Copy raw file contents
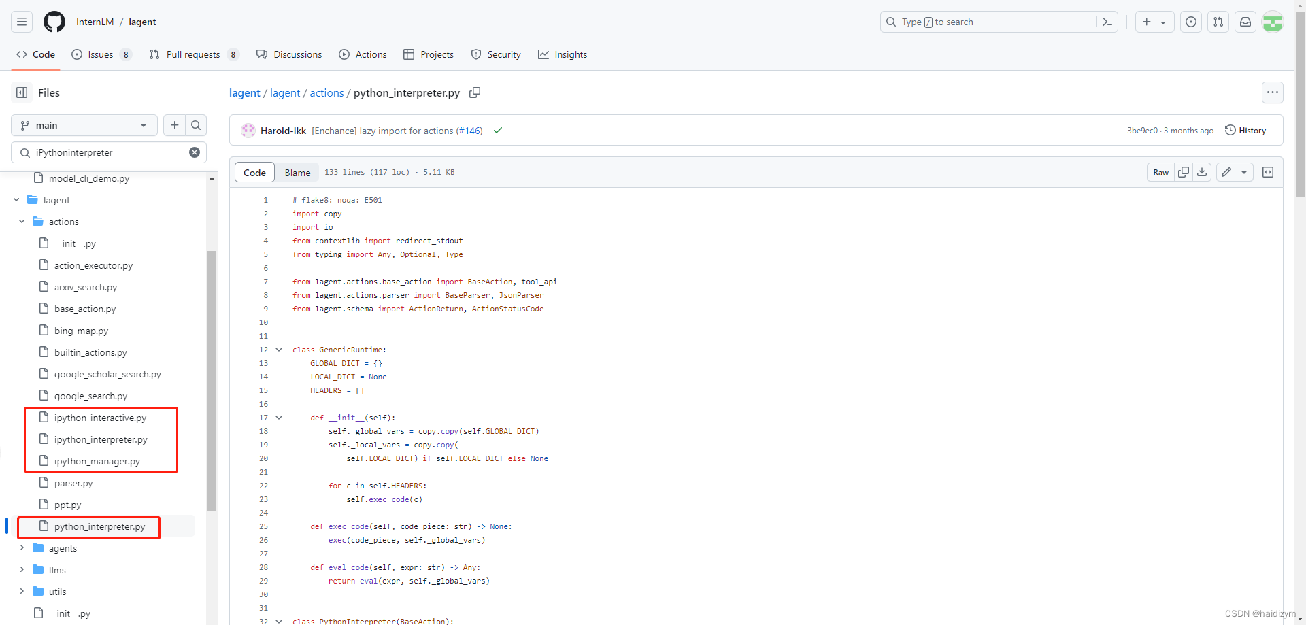Image resolution: width=1306 pixels, height=625 pixels. click(x=1184, y=172)
